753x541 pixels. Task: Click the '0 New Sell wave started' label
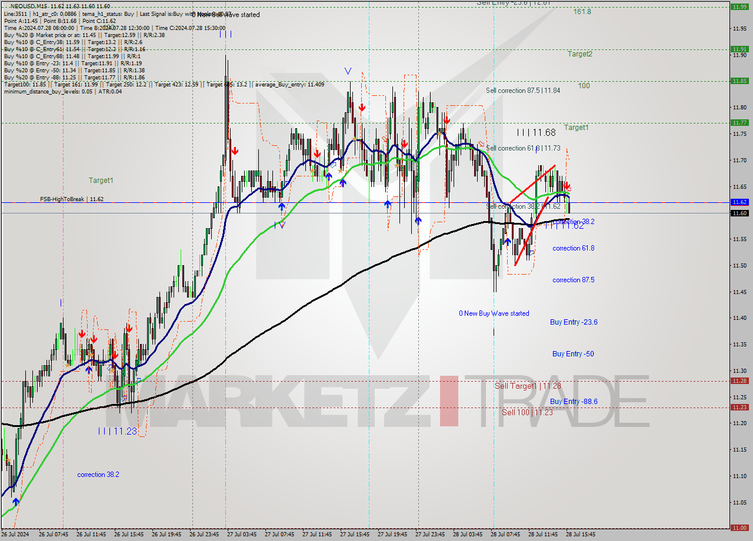(225, 15)
